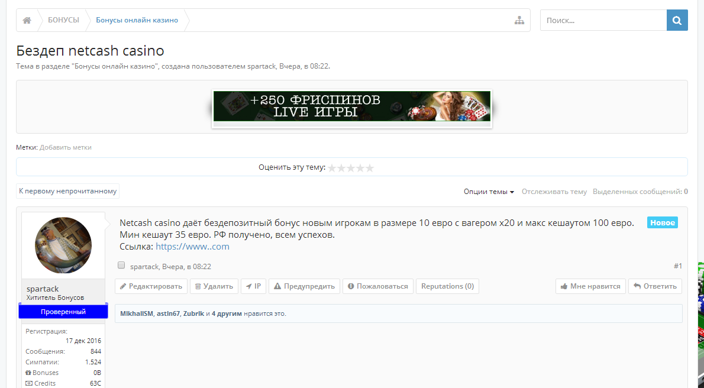Click Пожаловаться to report the post
Screen dimensions: 704x388
click(377, 286)
